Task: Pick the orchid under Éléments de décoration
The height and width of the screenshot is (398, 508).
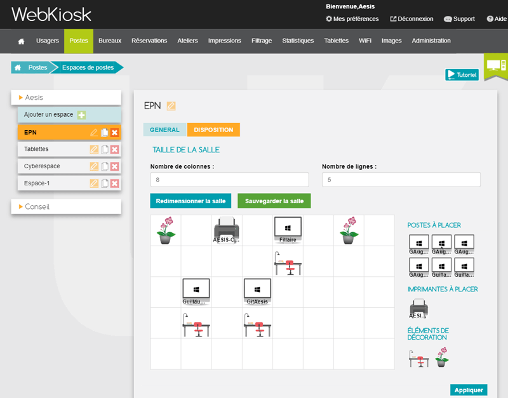Action: (441, 357)
